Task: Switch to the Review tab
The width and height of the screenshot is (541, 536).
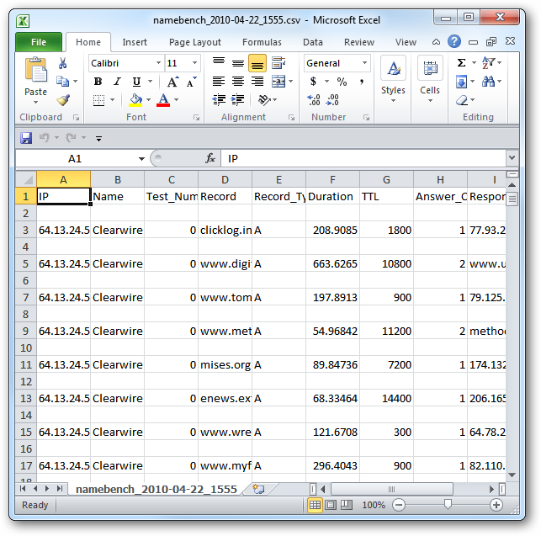Action: (x=359, y=42)
